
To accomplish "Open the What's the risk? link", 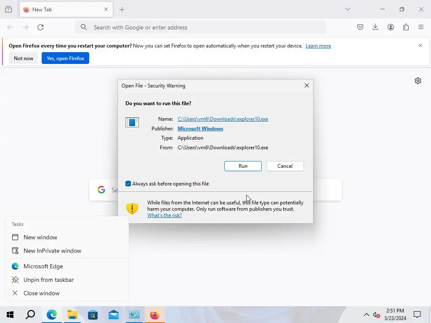I will coord(165,215).
